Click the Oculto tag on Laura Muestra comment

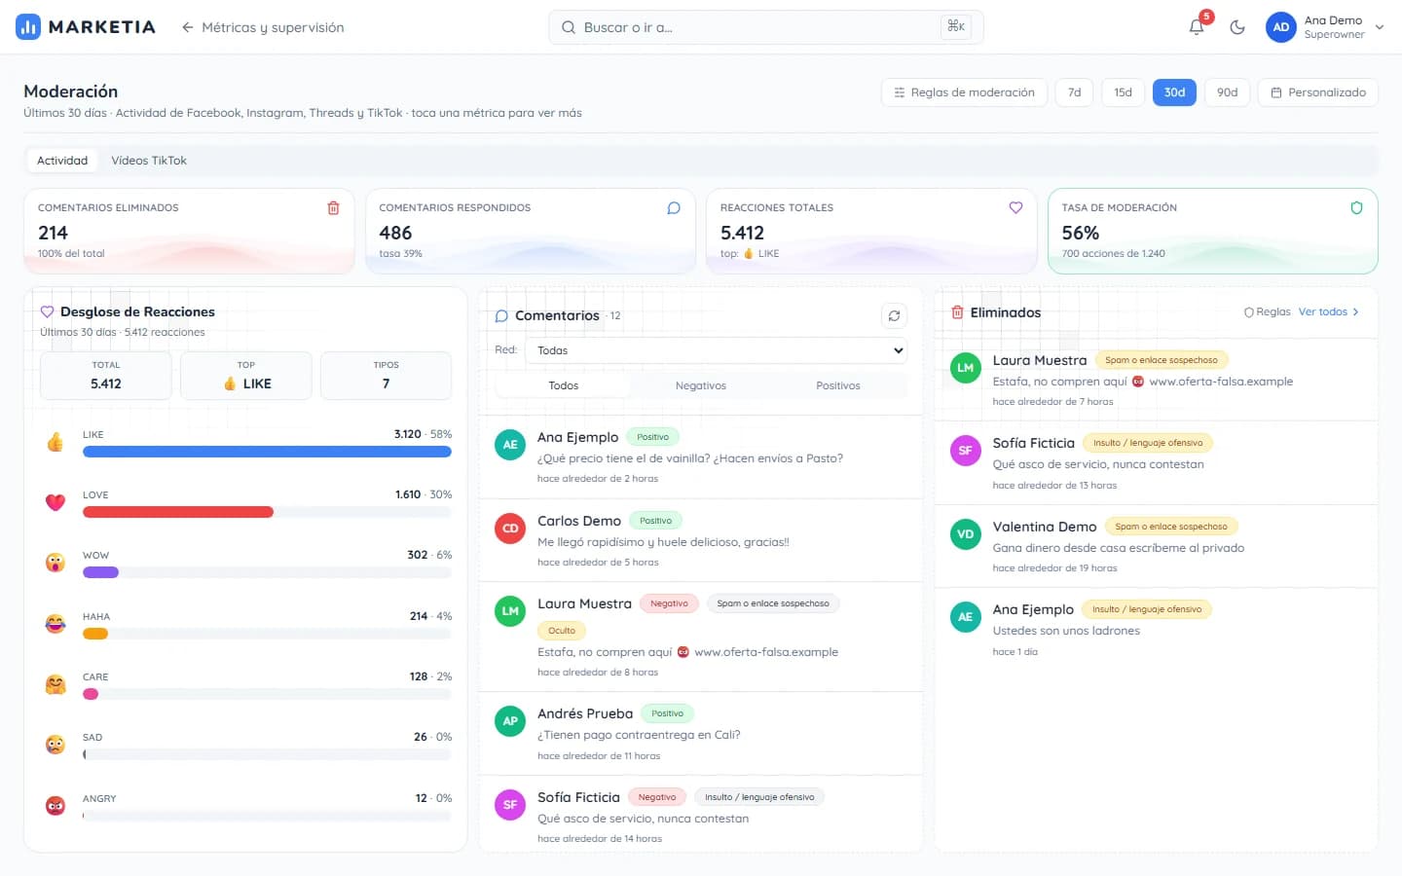click(x=562, y=631)
